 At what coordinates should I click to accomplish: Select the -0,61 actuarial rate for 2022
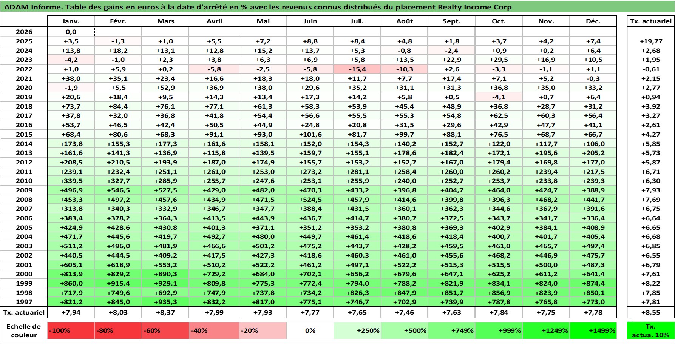point(650,69)
